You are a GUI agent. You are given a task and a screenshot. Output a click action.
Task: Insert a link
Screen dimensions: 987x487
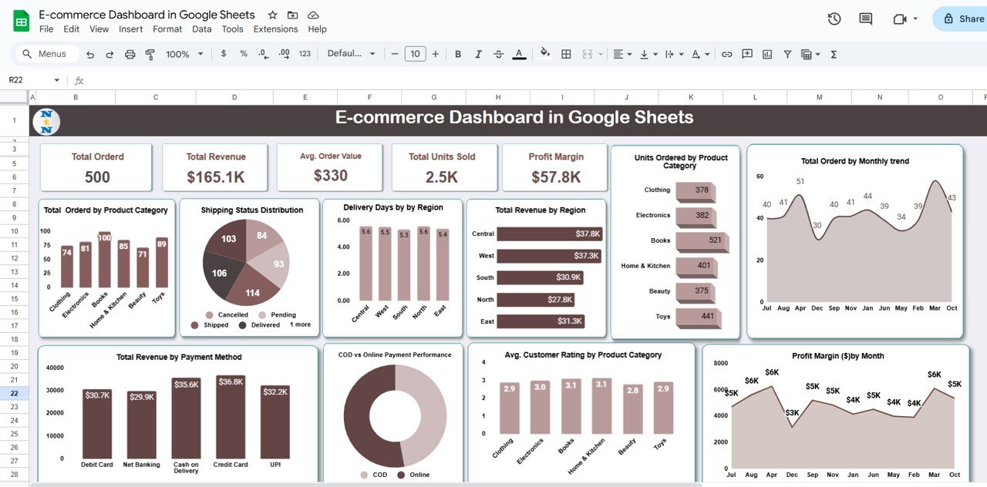click(x=726, y=54)
